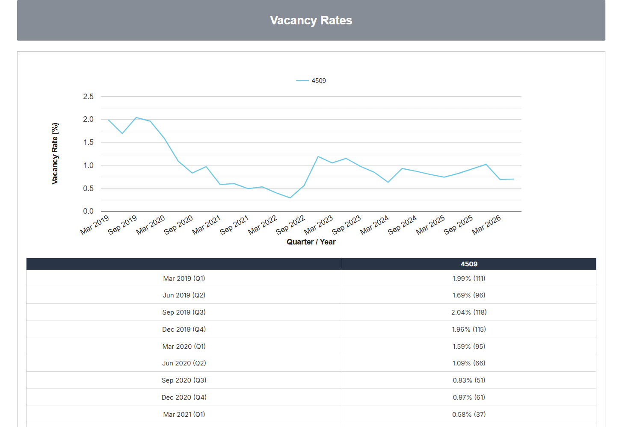This screenshot has width=619, height=427.
Task: Click the Mar 2026 x-axis label
Action: [486, 225]
